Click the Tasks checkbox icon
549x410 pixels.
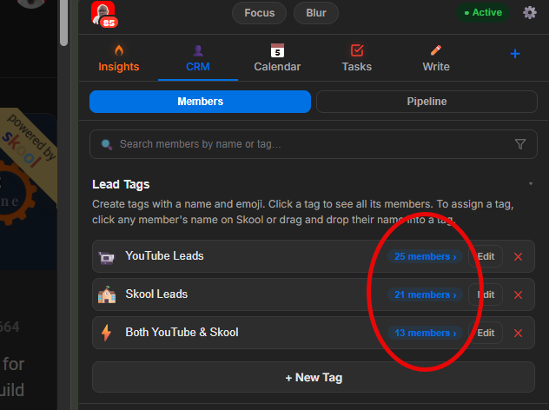(x=357, y=50)
